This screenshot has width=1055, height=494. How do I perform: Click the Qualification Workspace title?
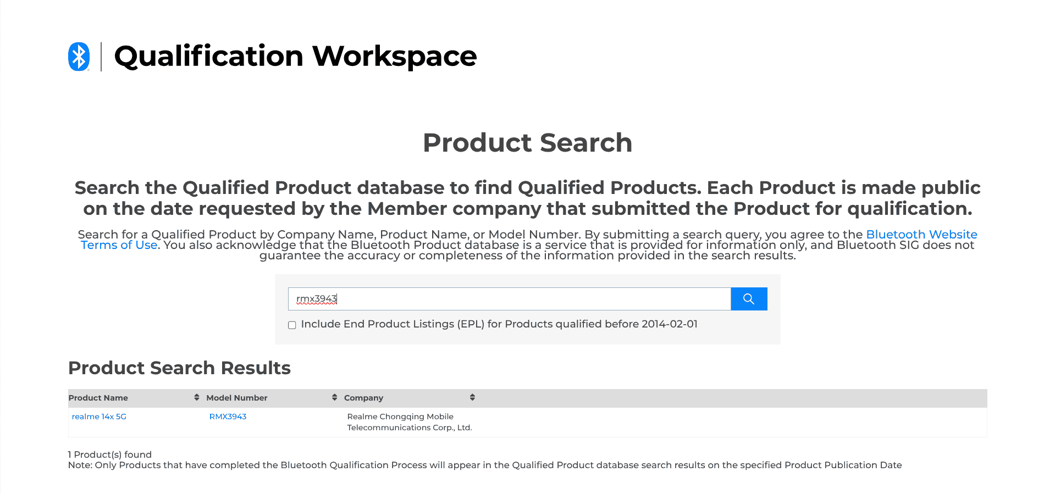(295, 57)
